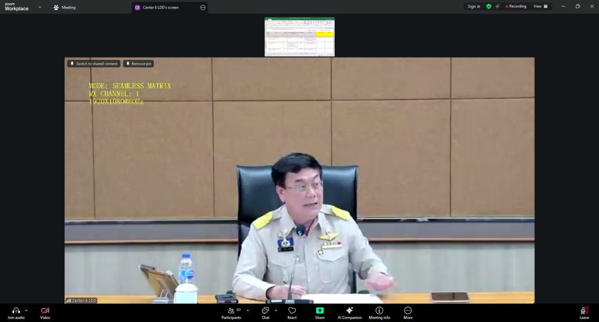The height and width of the screenshot is (322, 599).
Task: Open the Chat dropdown arrow
Action: coord(275,310)
